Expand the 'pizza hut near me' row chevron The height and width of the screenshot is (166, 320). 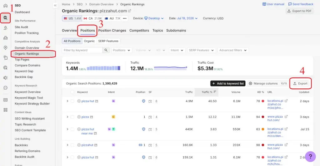click(67, 129)
